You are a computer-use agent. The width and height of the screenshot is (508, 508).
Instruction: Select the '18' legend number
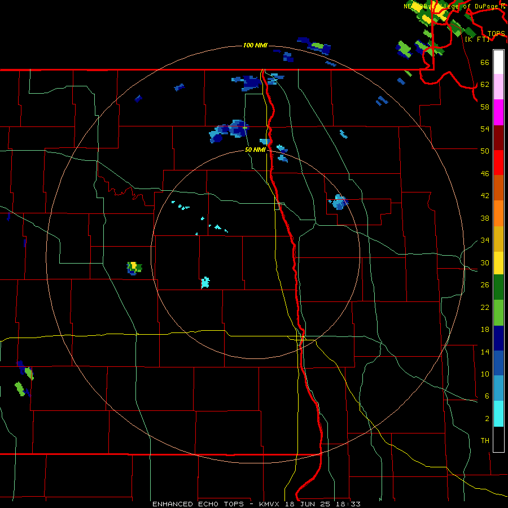[485, 330]
